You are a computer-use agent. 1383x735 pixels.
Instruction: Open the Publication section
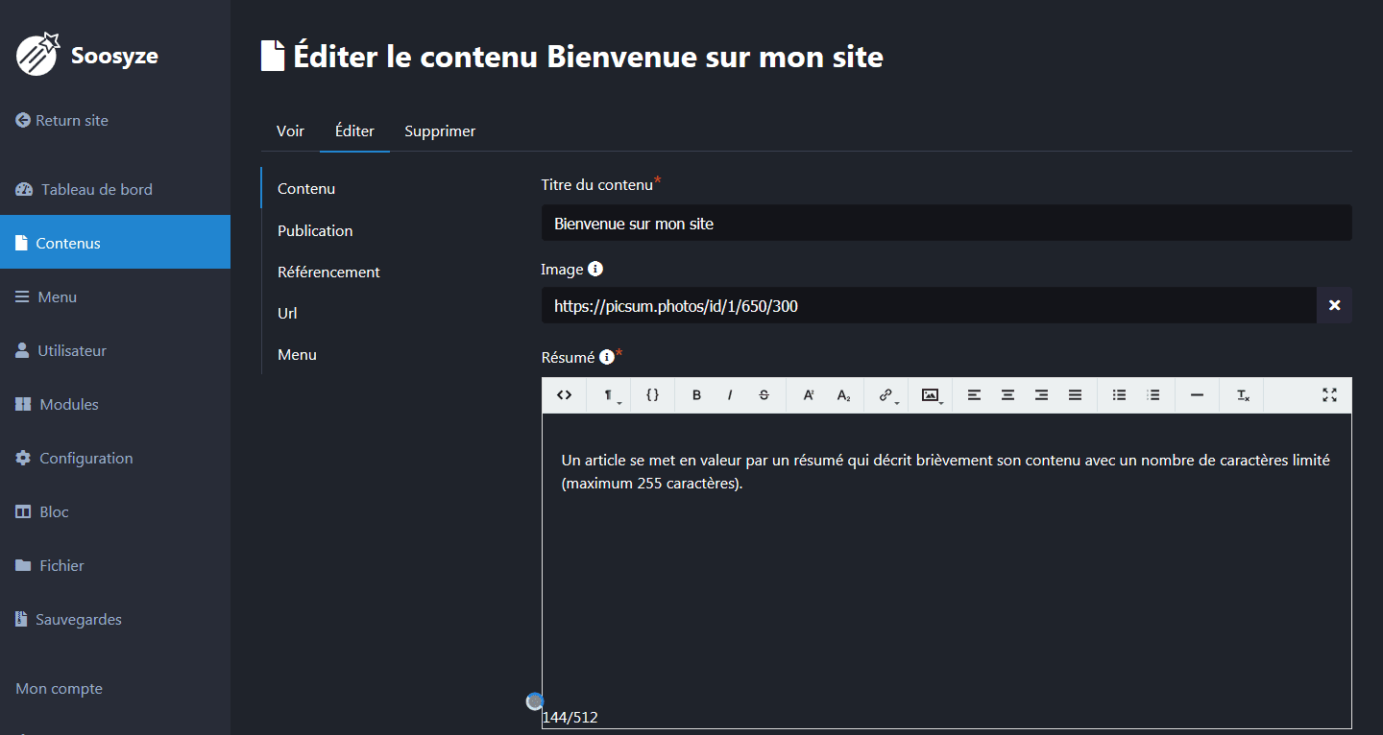[x=315, y=230]
